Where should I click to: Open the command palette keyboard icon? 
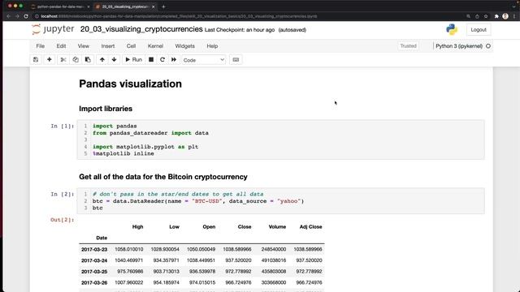pos(236,59)
